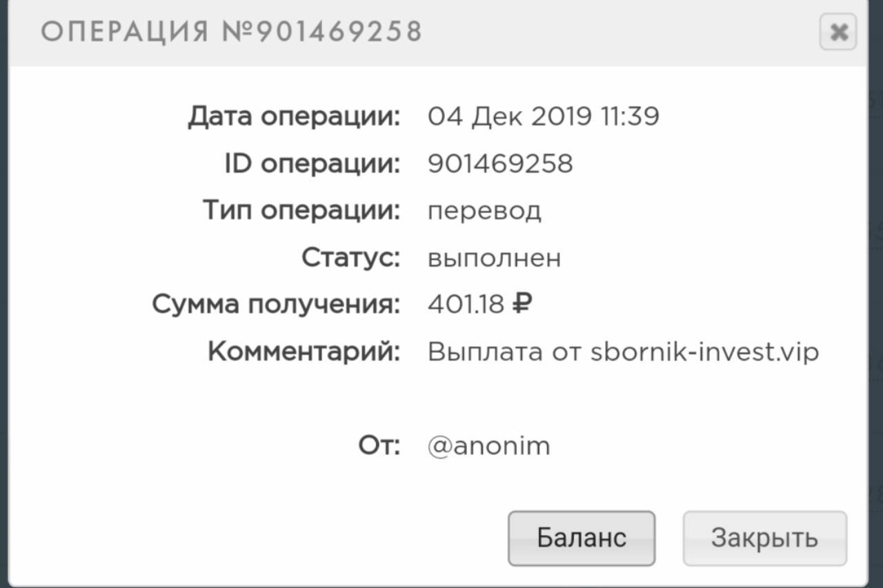Image resolution: width=883 pixels, height=588 pixels.
Task: Click the Комментарий label
Action: point(304,352)
